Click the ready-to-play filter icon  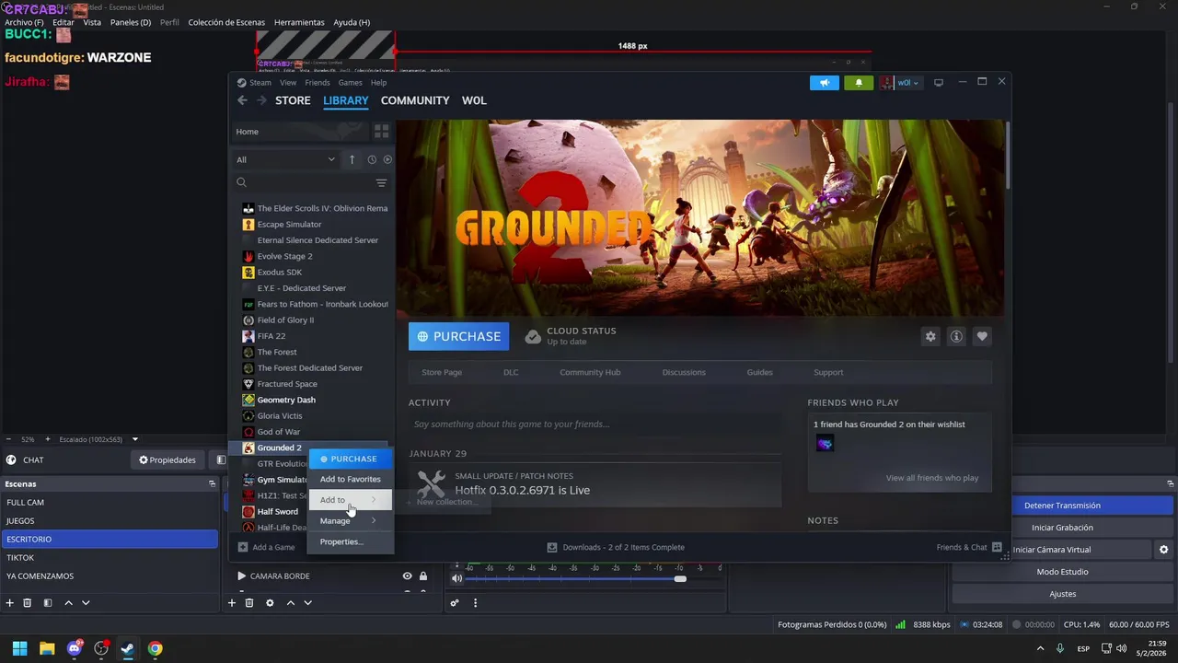(387, 159)
